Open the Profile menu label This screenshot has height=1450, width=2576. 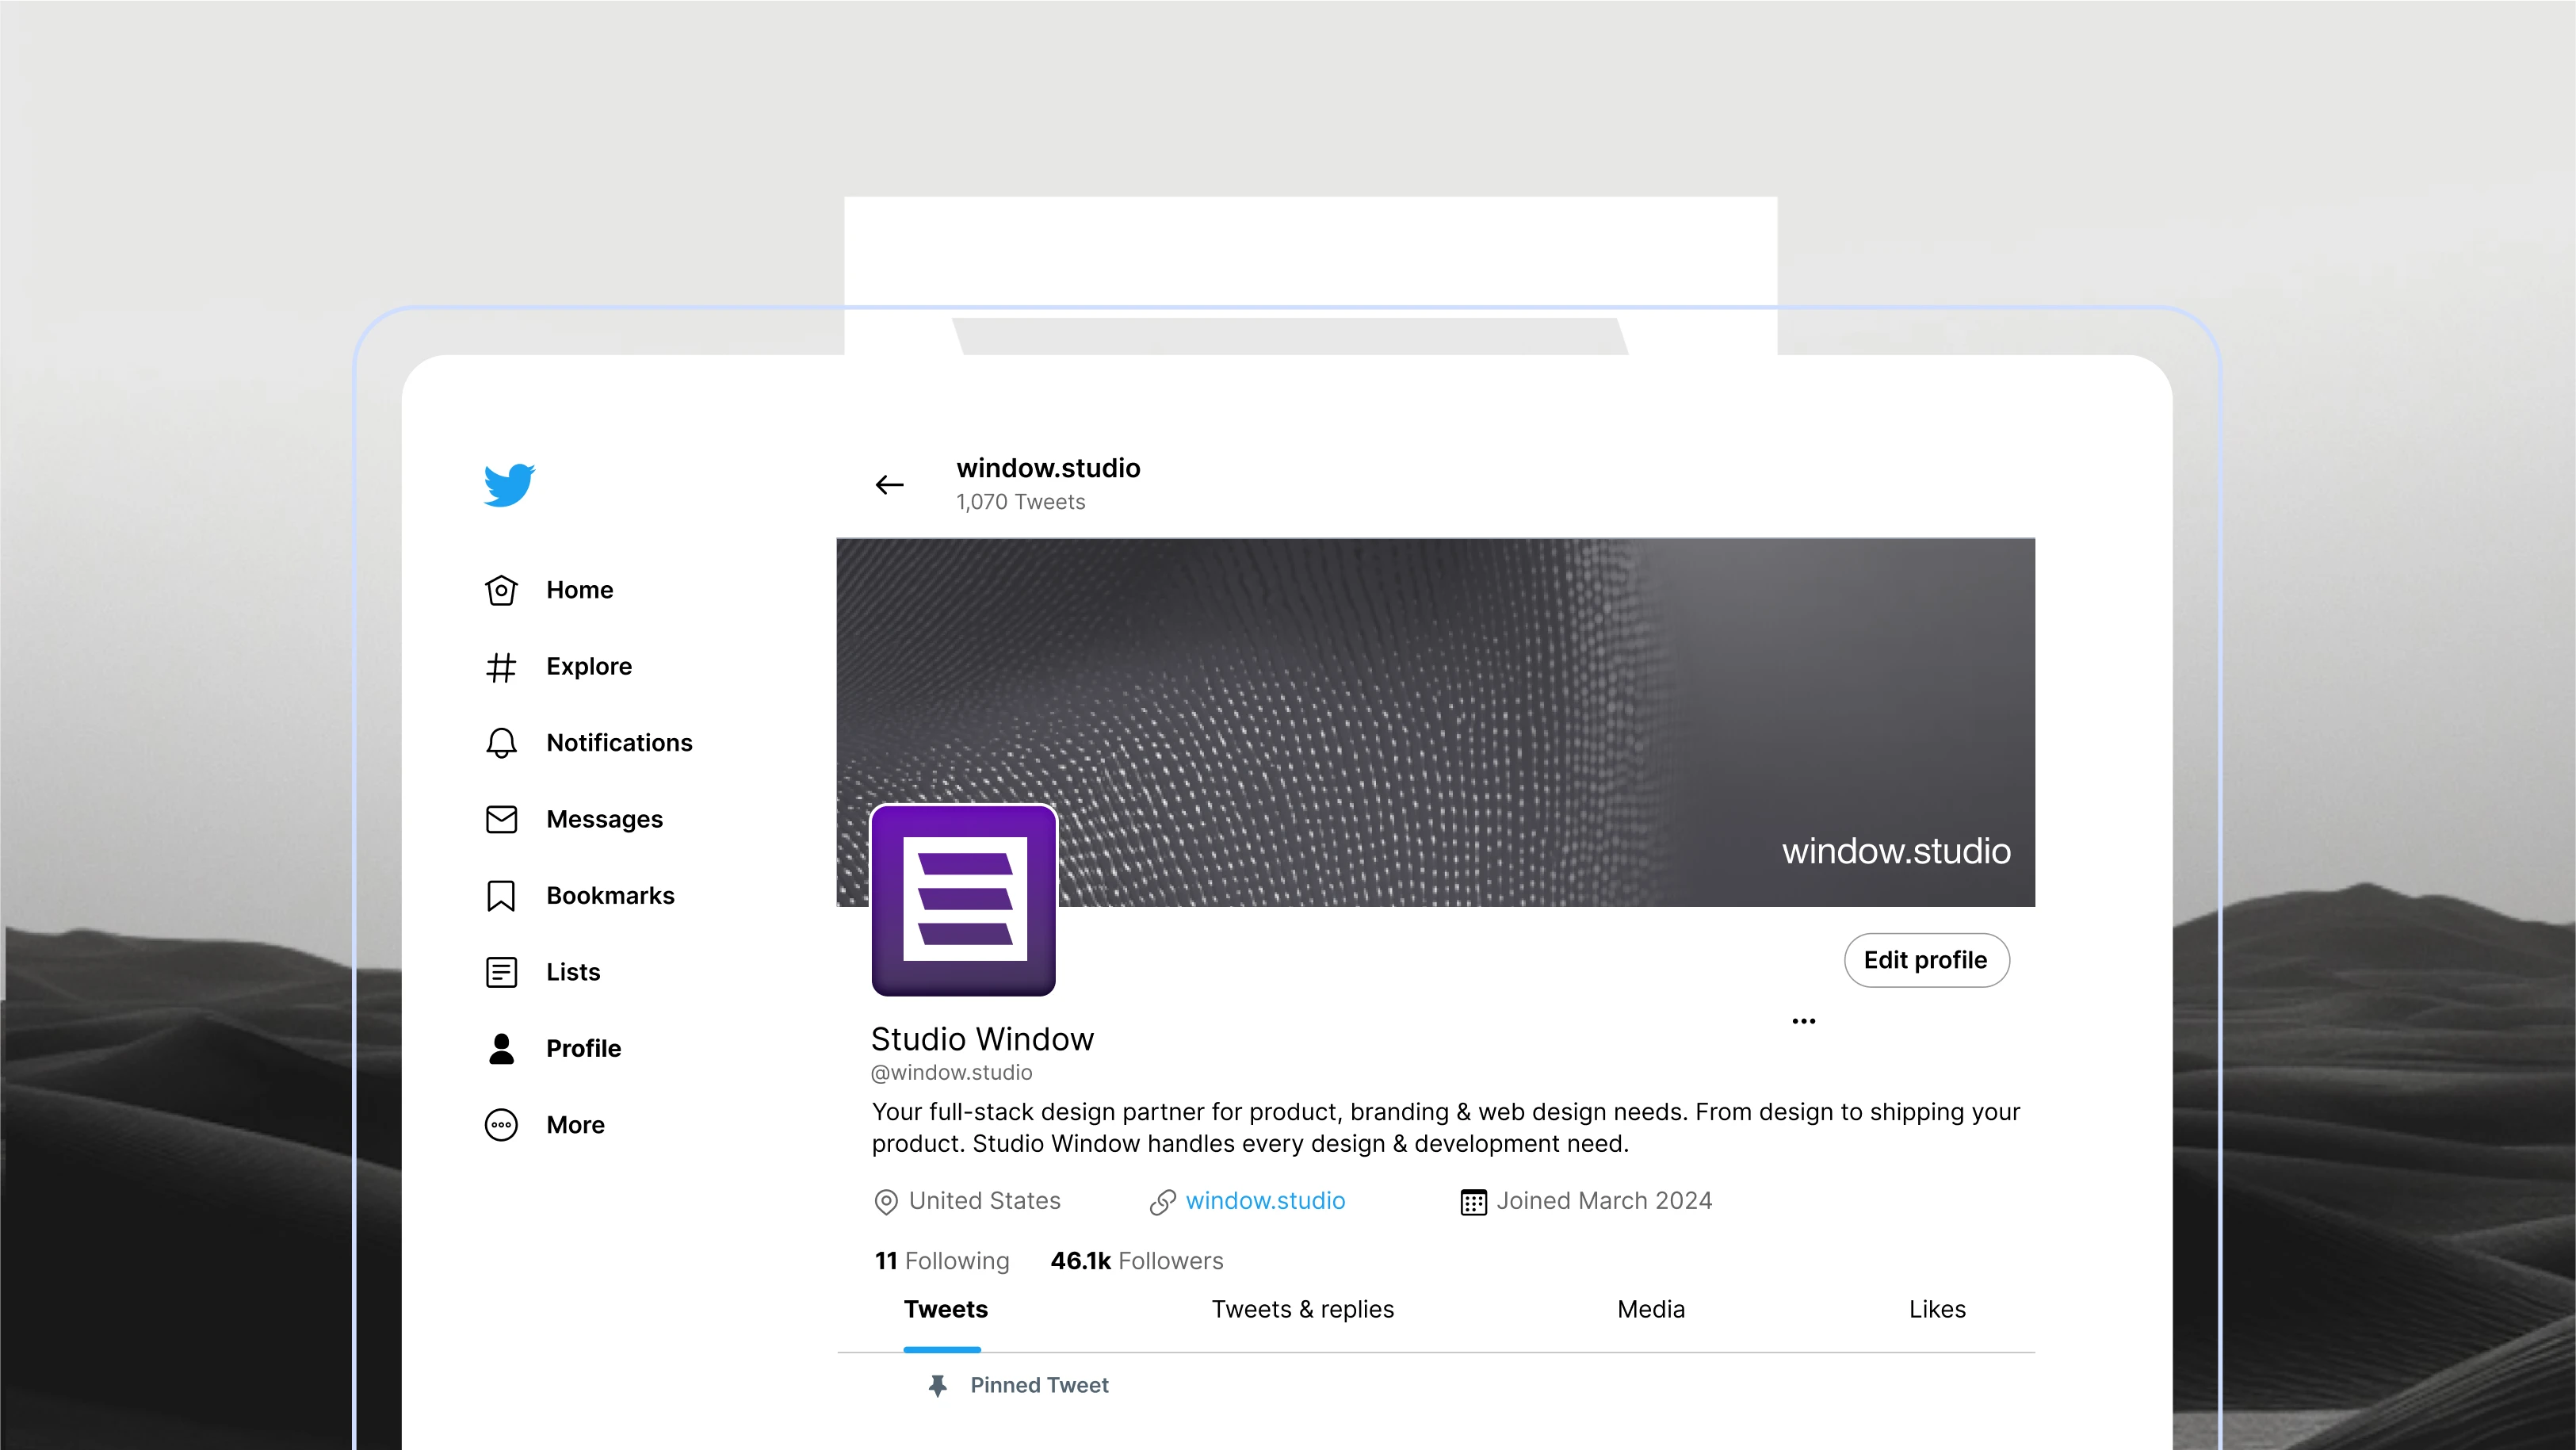(x=583, y=1048)
